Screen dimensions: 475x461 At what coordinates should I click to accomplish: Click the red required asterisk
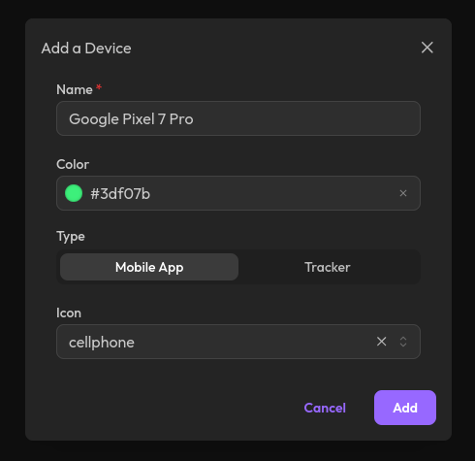pyautogui.click(x=99, y=87)
